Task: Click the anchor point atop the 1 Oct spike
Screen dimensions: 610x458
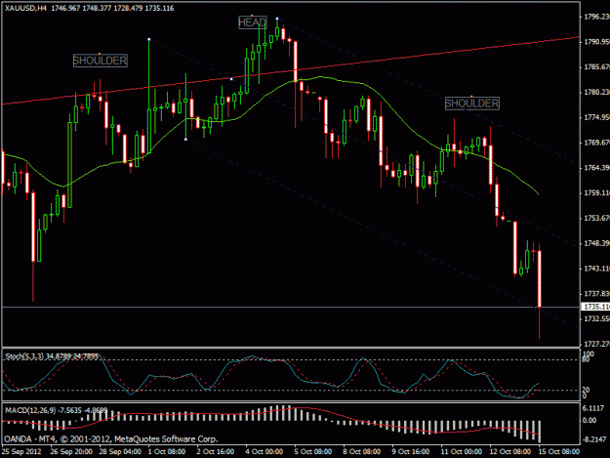Action: 149,39
